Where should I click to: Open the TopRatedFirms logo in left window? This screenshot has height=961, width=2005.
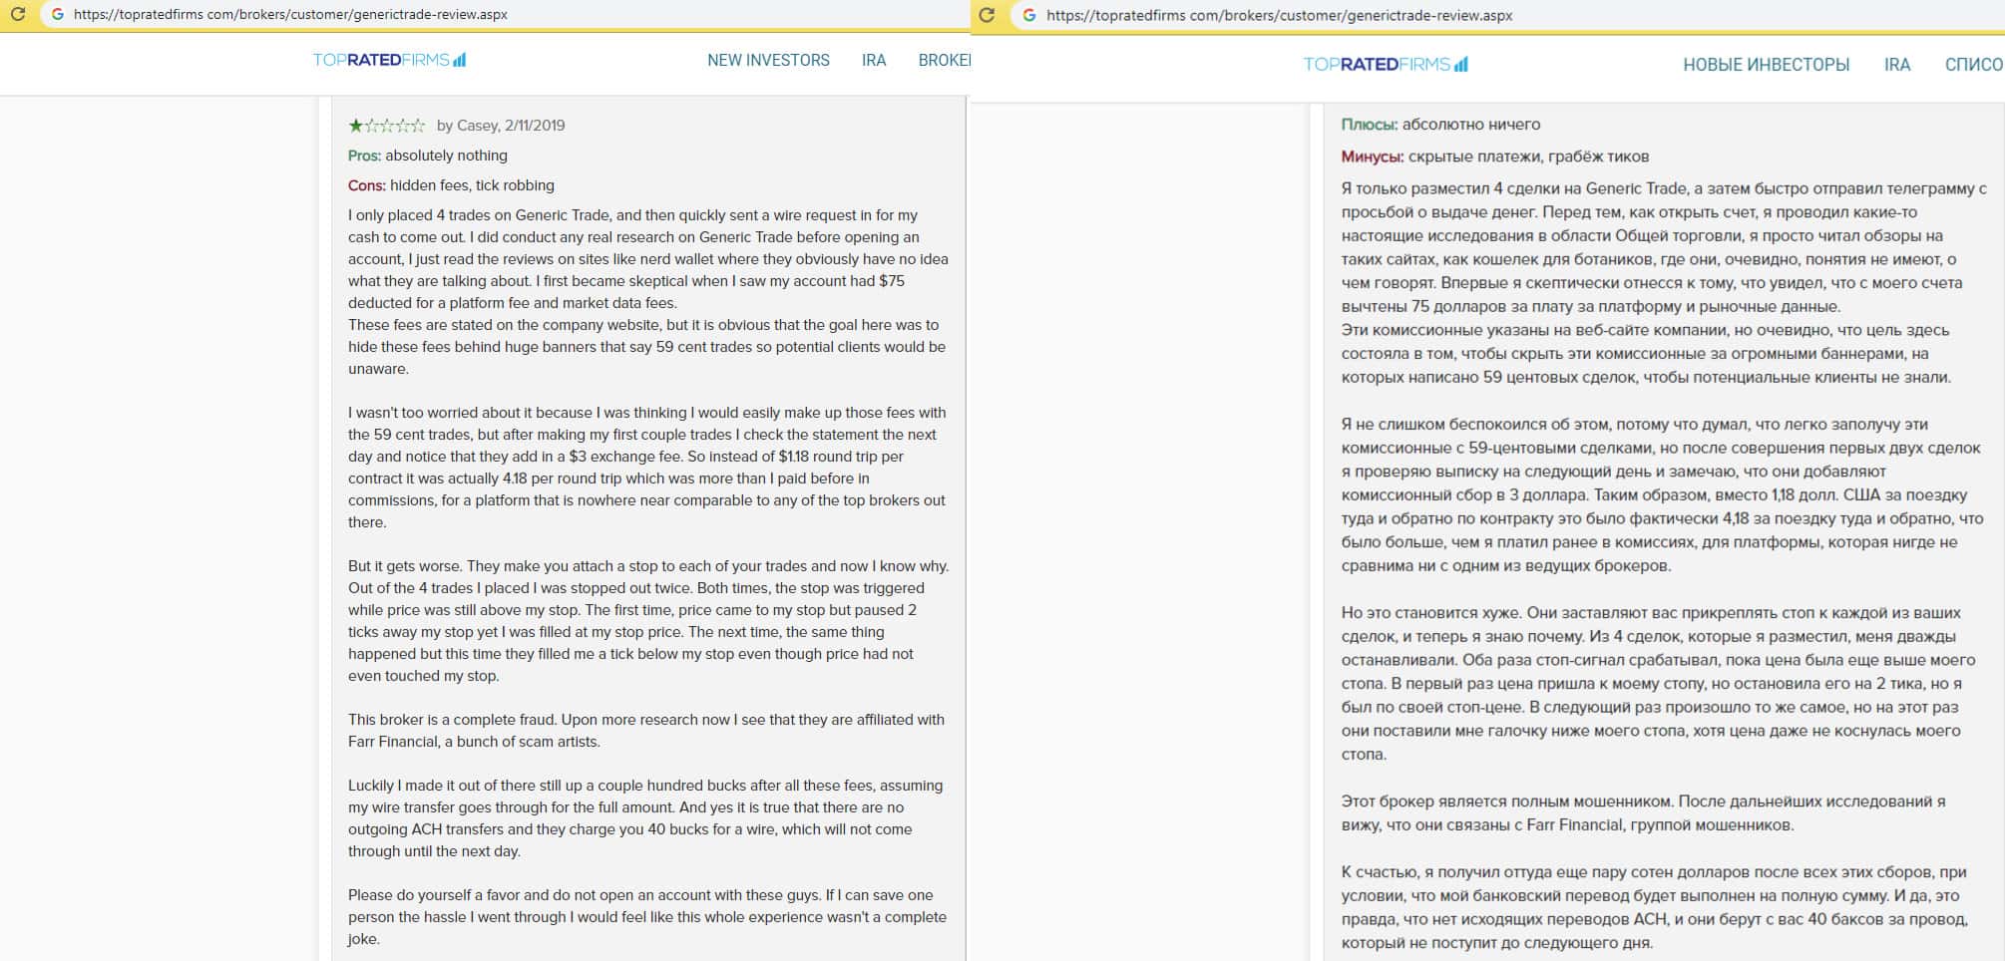pos(389,60)
